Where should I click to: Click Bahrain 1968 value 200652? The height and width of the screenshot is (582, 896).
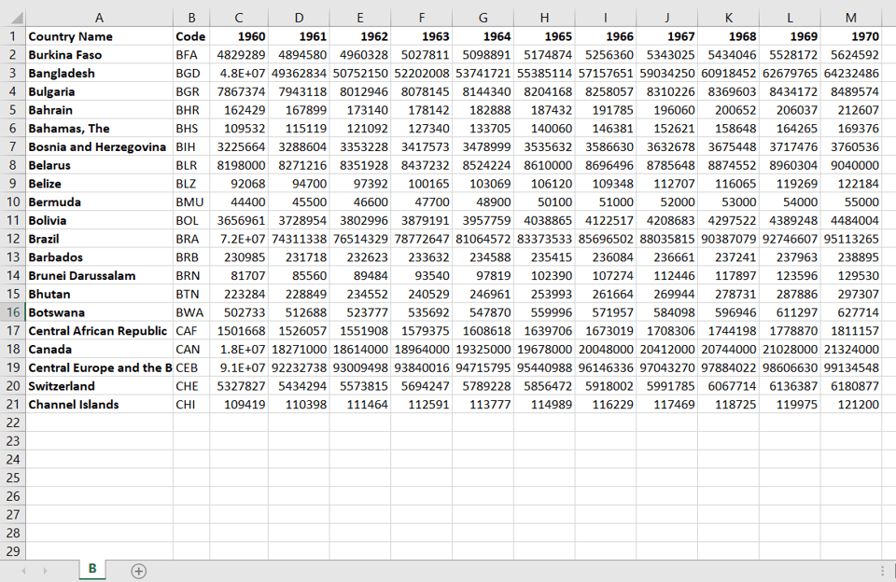pyautogui.click(x=729, y=110)
